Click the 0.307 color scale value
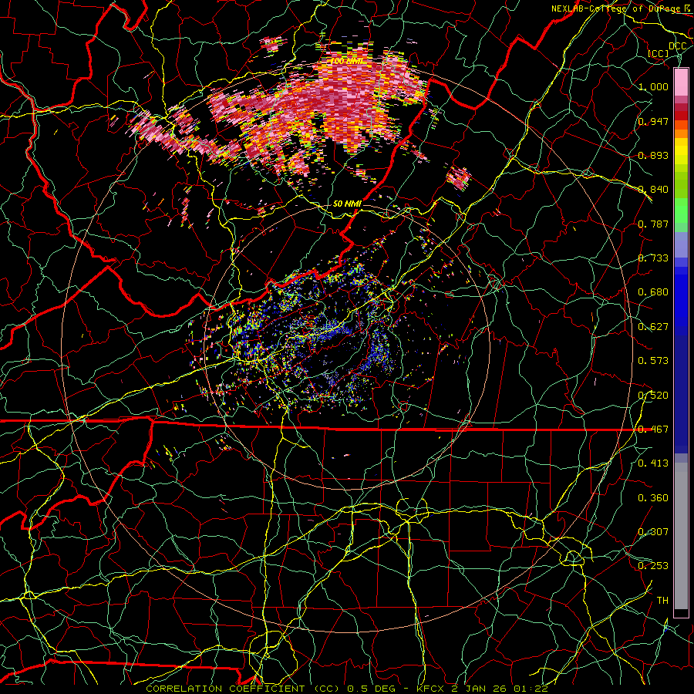 653,532
